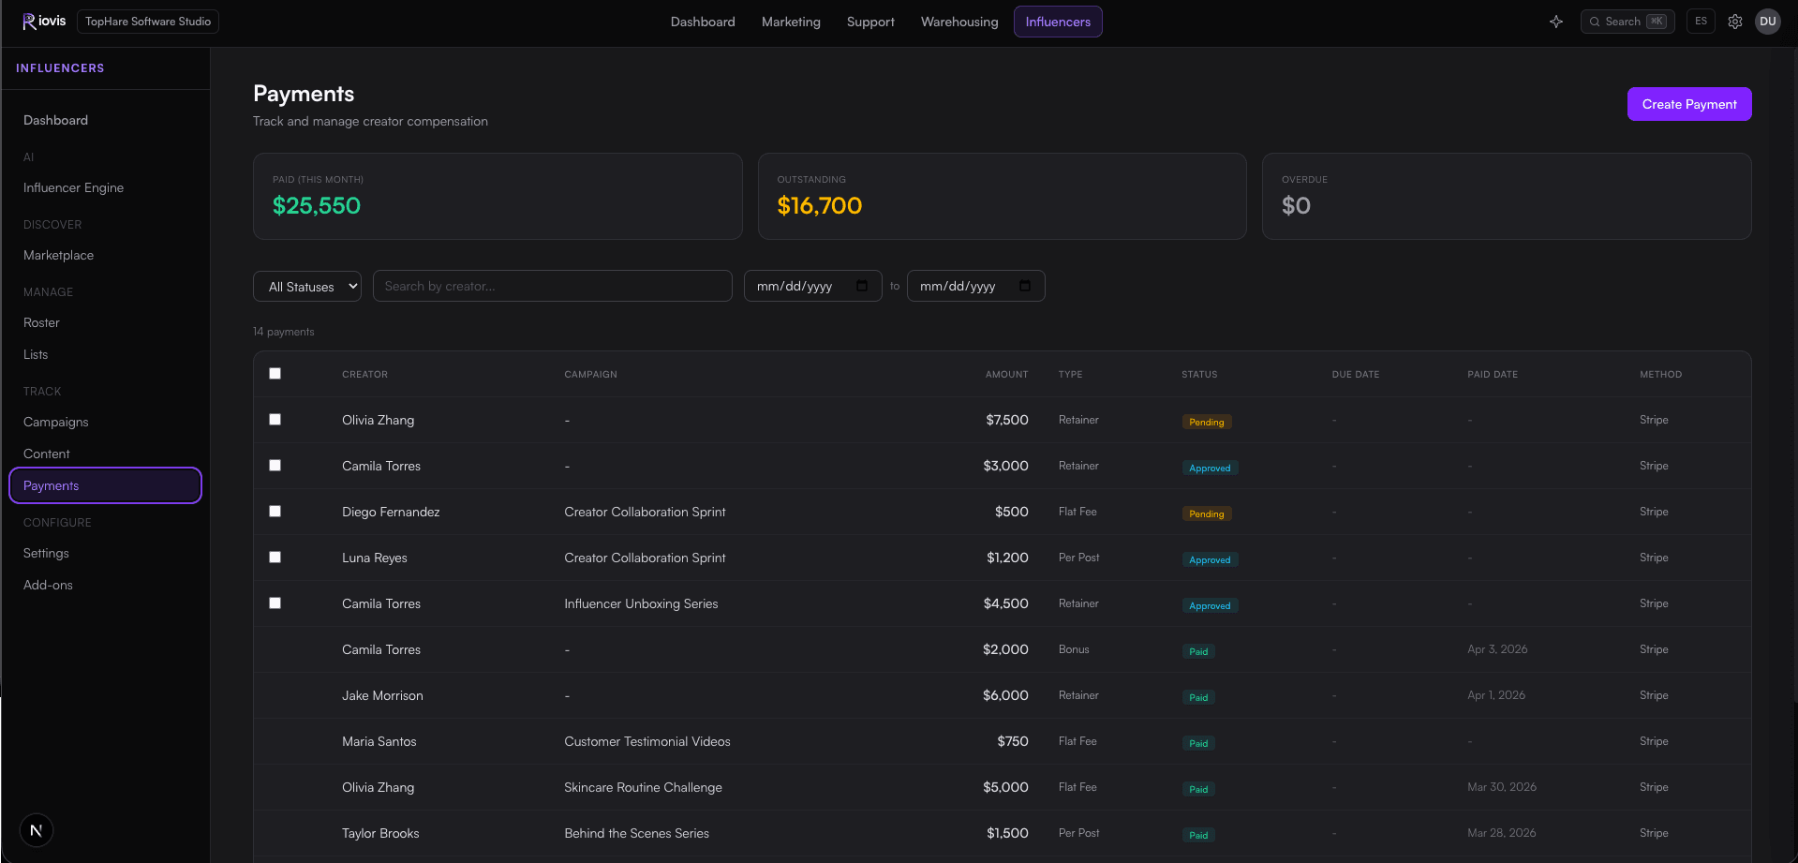Click the AMOUNT column header
The width and height of the screenshot is (1798, 863).
1006,374
